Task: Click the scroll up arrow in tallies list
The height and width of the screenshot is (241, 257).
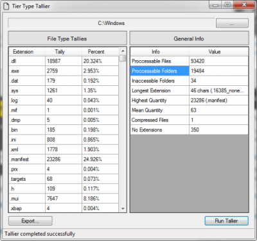Action: 123,51
